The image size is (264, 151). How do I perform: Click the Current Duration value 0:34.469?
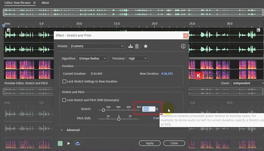pos(96,74)
